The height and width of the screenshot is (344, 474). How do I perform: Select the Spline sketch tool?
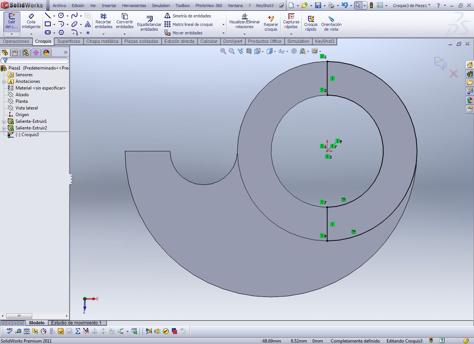pos(74,16)
